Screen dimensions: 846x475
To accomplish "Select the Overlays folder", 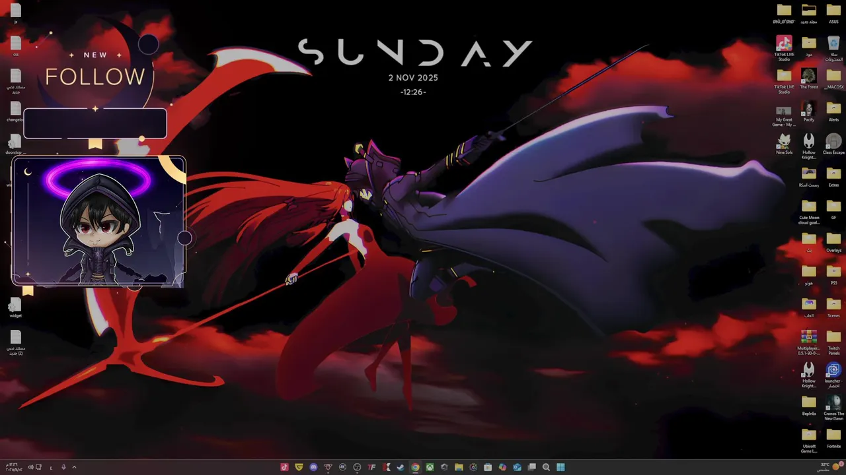I will point(833,241).
